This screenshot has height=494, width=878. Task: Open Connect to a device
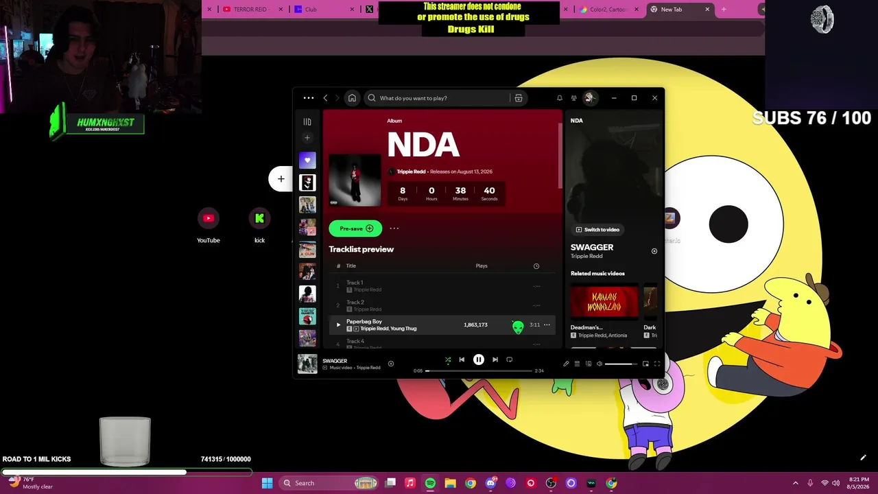[x=589, y=364]
